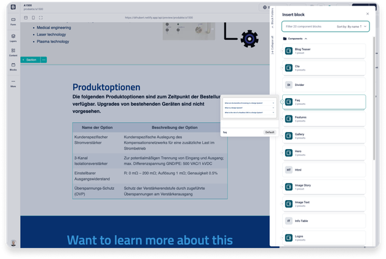Insert the Divider block
386x259 pixels.
324,85
